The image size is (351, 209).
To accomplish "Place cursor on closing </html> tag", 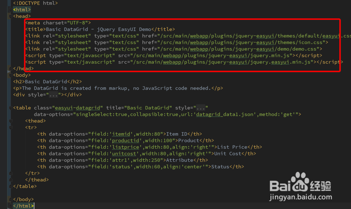I will pos(23,206).
